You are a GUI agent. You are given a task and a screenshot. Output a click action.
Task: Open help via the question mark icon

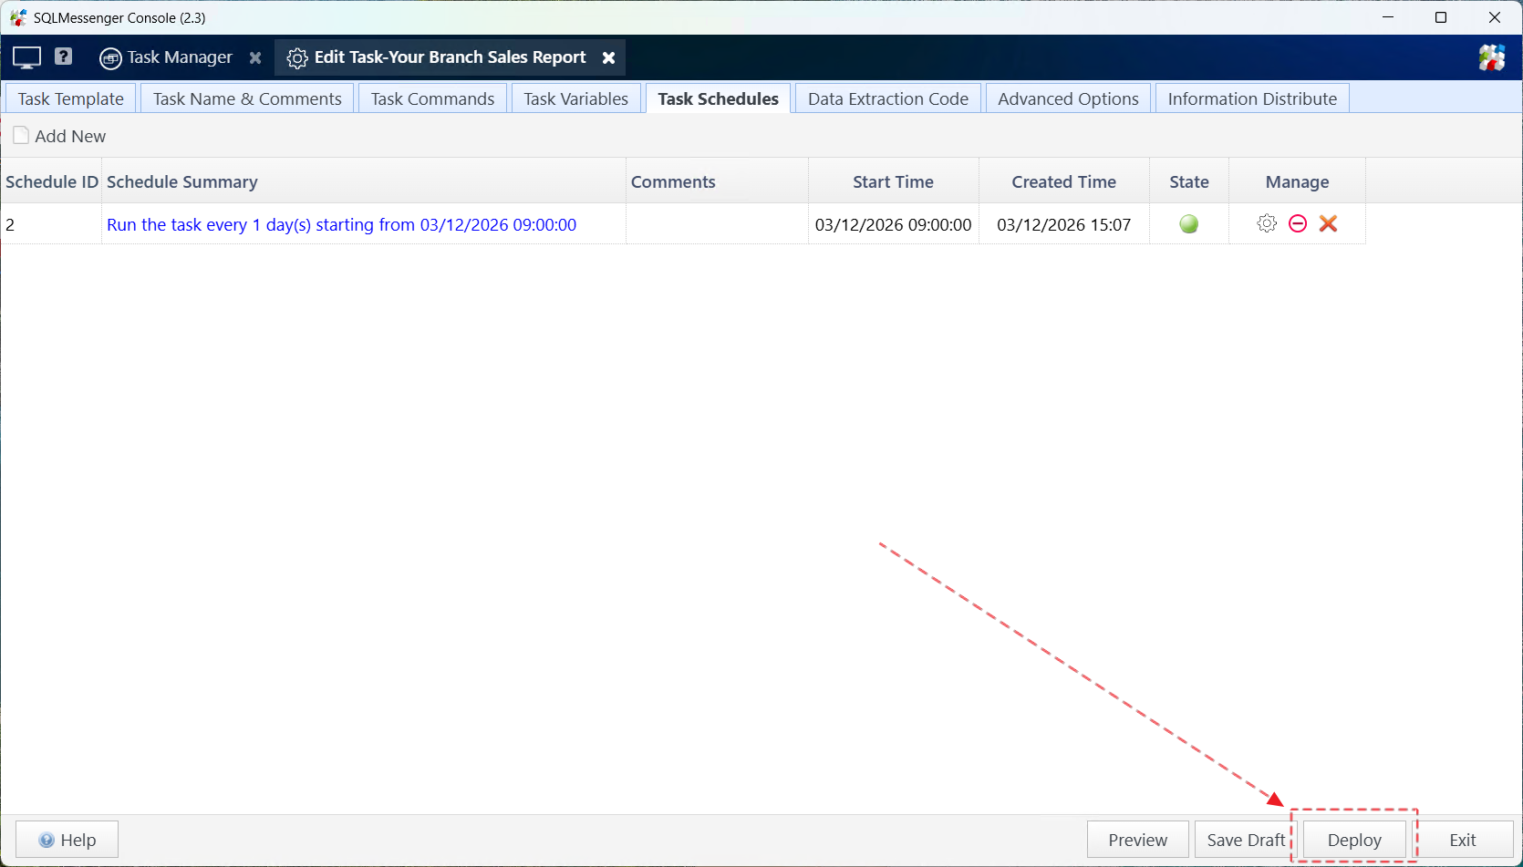[63, 57]
